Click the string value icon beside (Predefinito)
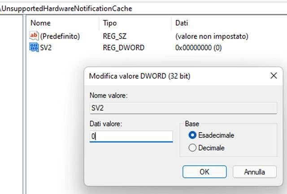The image size is (287, 194). click(34, 36)
